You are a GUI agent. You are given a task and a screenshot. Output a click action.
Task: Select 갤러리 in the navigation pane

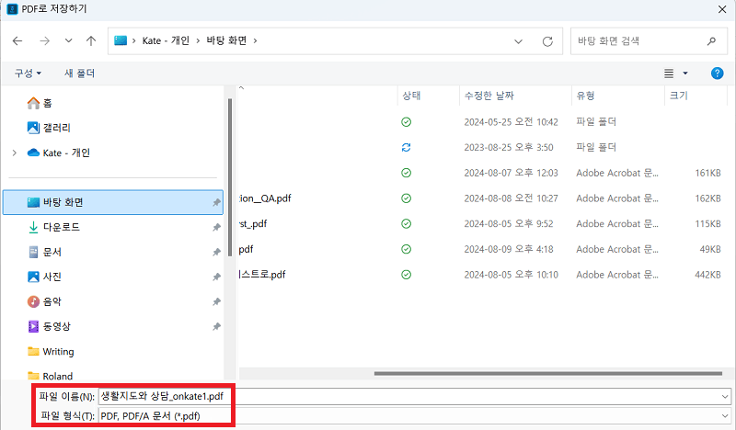(x=49, y=128)
